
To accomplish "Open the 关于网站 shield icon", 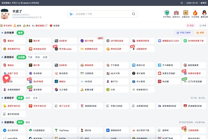I will (167, 14).
